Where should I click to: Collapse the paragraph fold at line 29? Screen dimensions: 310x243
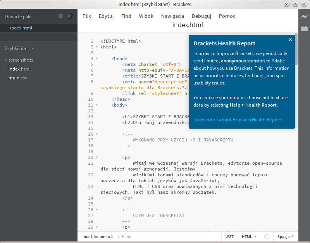pos(97,227)
